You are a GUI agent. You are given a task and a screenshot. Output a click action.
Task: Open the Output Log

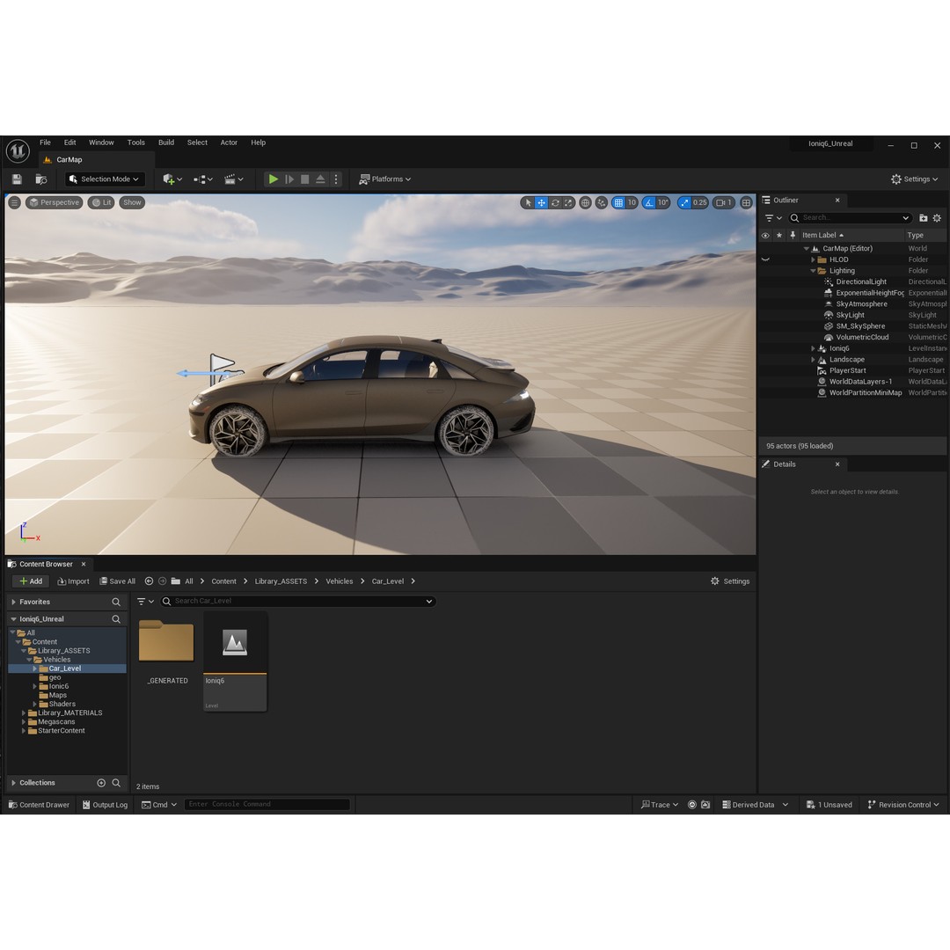(x=105, y=805)
